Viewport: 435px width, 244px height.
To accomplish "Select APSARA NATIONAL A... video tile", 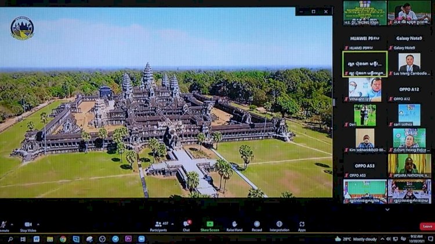I will click(409, 166).
